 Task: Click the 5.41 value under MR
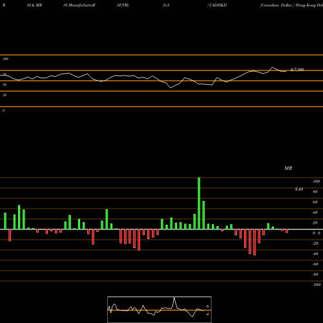tap(299, 189)
